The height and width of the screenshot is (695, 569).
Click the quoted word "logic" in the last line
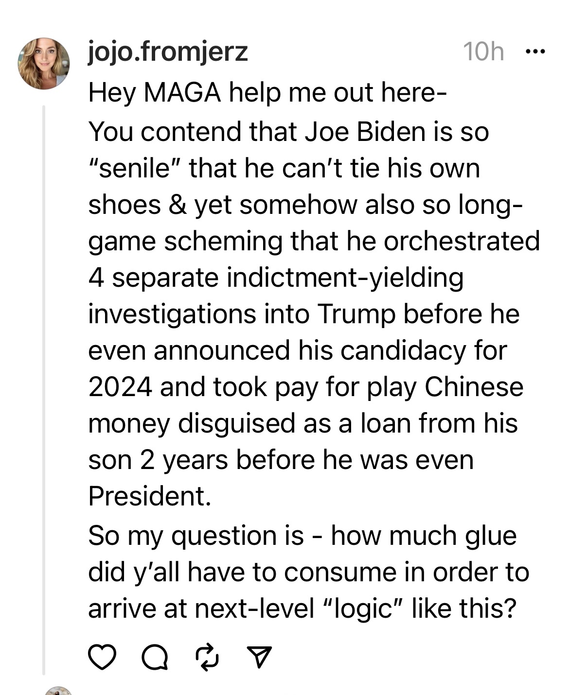click(361, 608)
